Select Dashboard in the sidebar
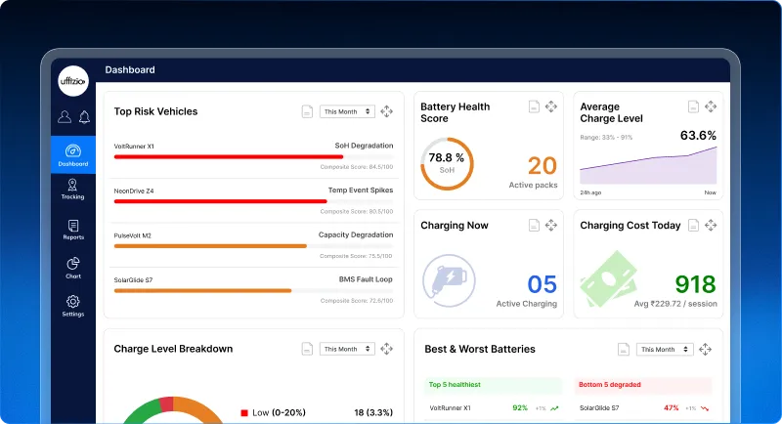The height and width of the screenshot is (424, 782). [72, 155]
